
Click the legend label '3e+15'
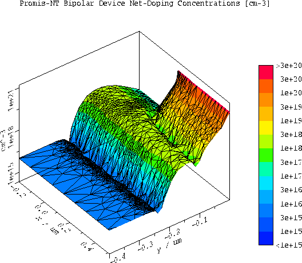coord(291,218)
